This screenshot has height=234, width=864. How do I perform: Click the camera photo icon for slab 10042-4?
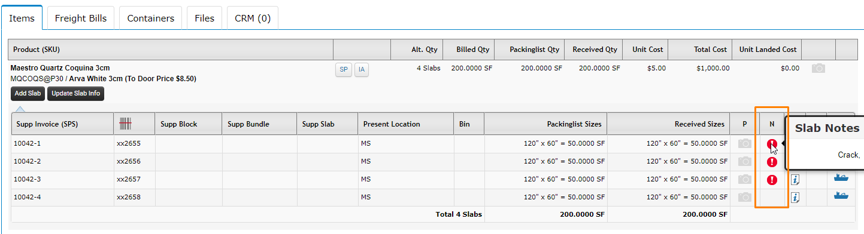click(745, 198)
